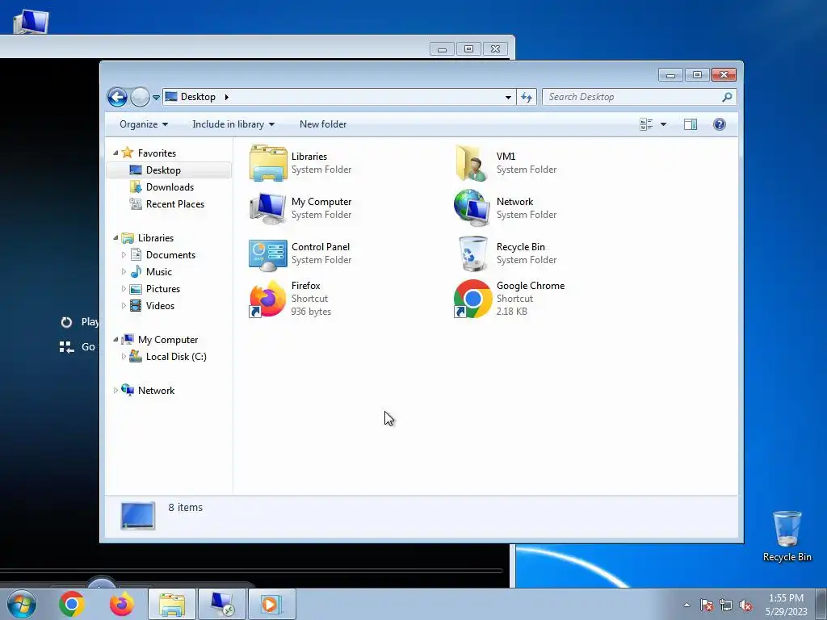Open the Organize menu

click(144, 124)
